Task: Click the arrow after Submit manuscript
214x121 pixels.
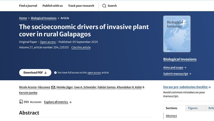Action: click(x=190, y=74)
